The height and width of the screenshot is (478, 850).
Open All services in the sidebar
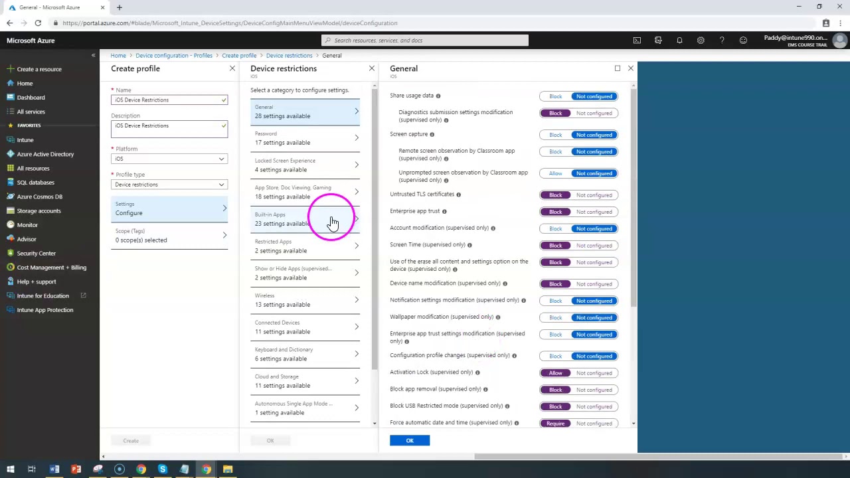tap(31, 112)
